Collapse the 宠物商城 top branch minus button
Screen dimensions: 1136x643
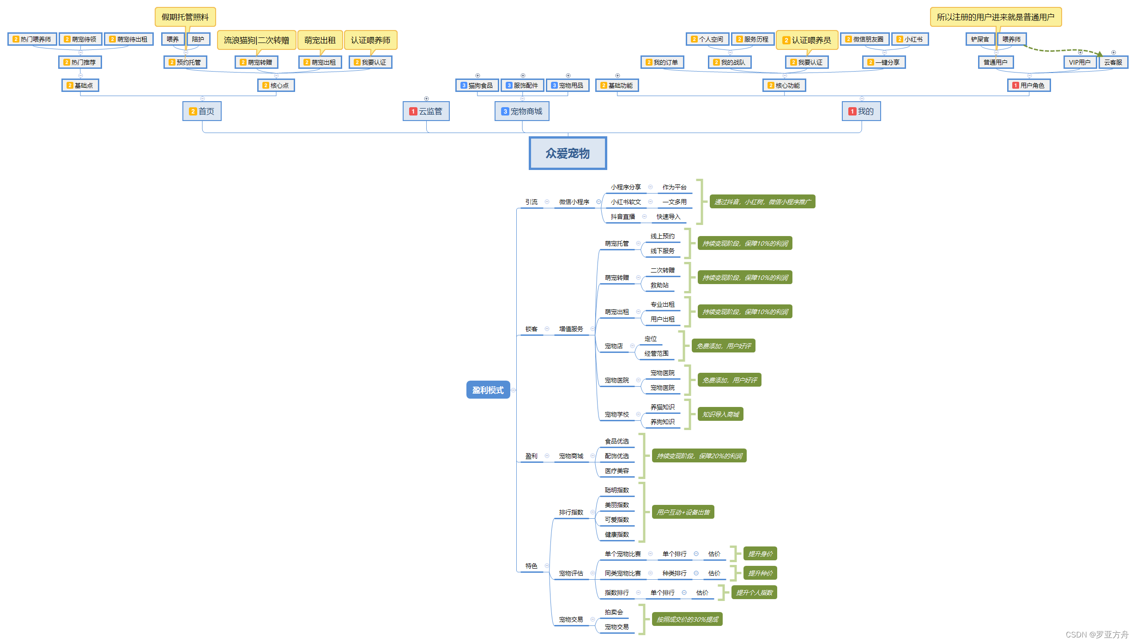pyautogui.click(x=522, y=98)
